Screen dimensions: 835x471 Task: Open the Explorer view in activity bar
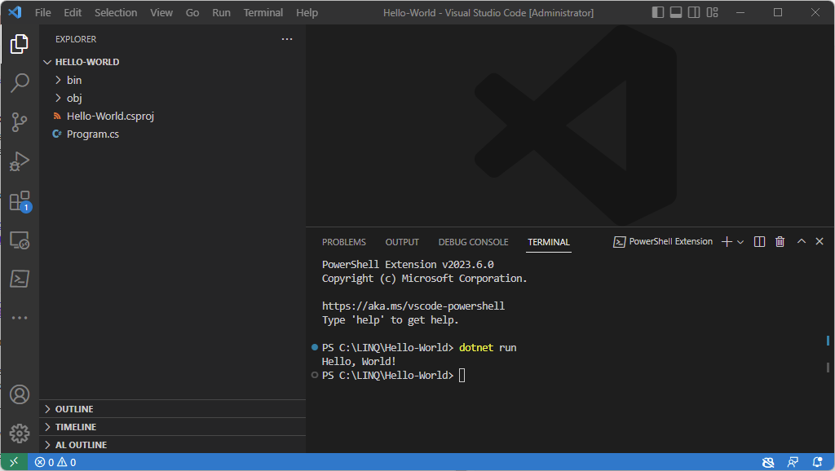[x=20, y=44]
